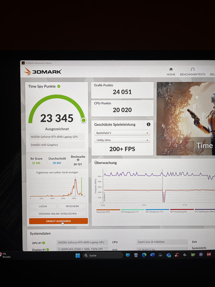Click the LADEN button

(43, 206)
